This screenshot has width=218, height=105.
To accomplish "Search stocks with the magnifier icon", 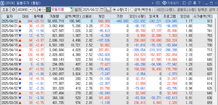I will tap(35, 10).
